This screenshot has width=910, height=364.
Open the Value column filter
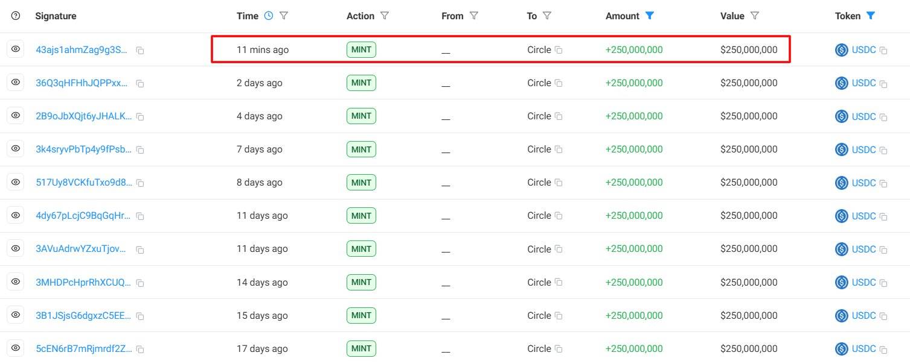coord(755,16)
